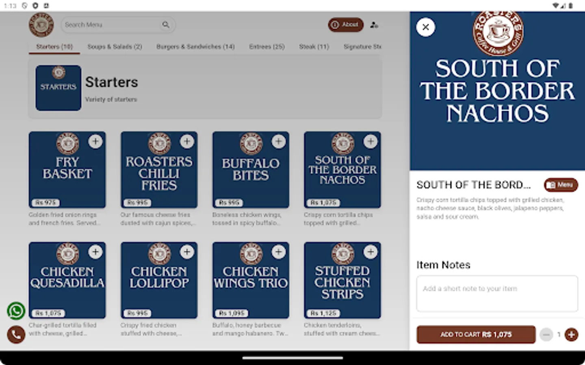This screenshot has width=585, height=365.
Task: Open the Chicken Quesadilla item card
Action: (x=67, y=280)
